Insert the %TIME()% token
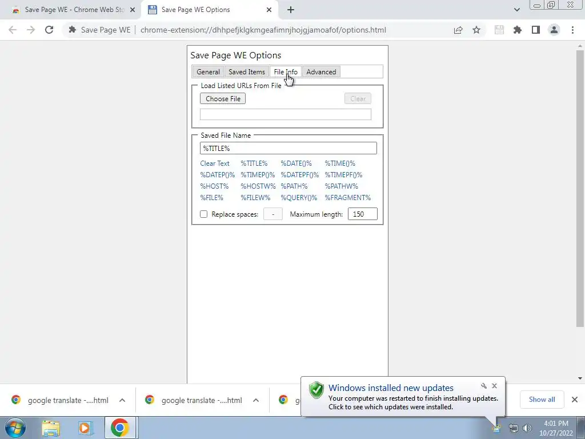 click(340, 163)
